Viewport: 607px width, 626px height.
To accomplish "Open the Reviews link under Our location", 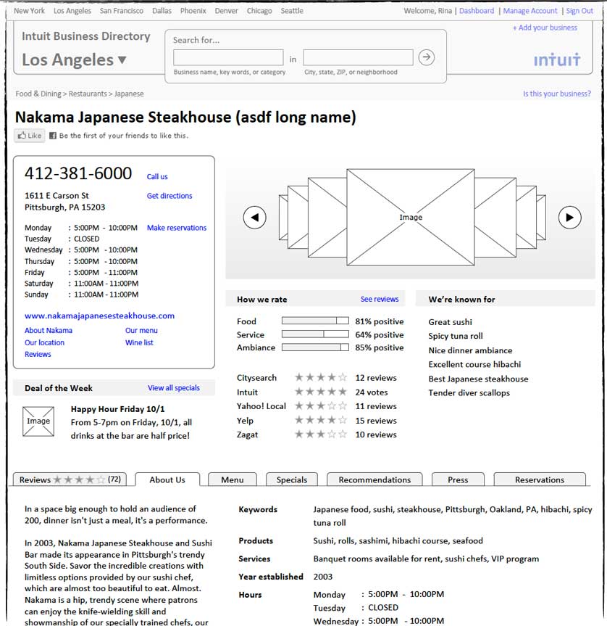I will coord(38,354).
